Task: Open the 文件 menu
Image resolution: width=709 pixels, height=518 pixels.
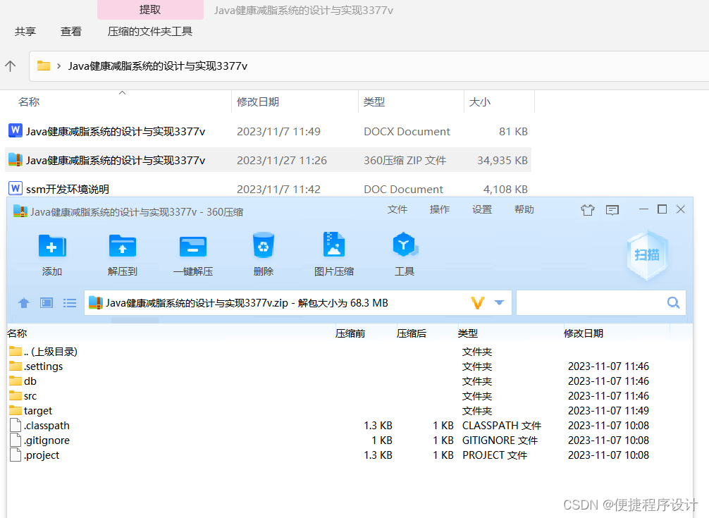Action: [397, 209]
